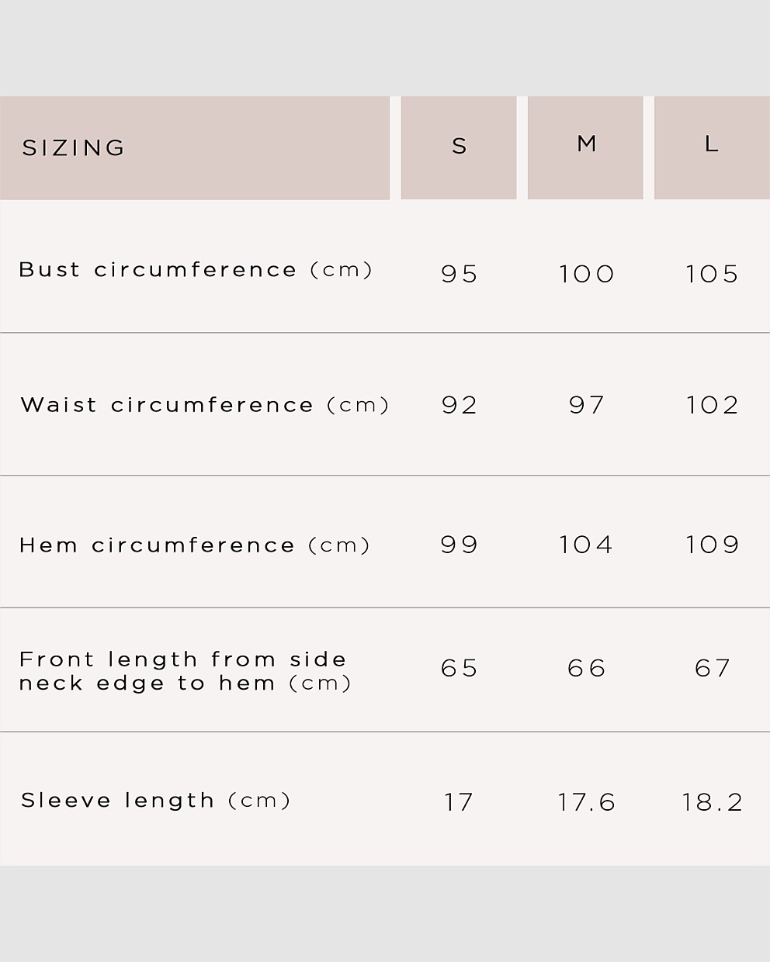Viewport: 770px width, 962px height.
Task: Click the Sleeve length row label
Action: (x=155, y=800)
